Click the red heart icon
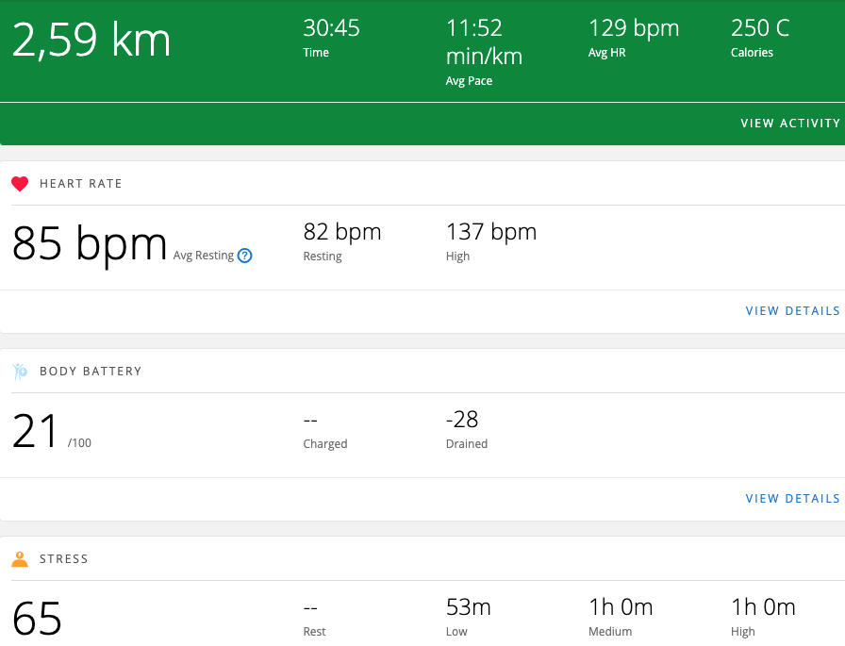The width and height of the screenshot is (845, 646). [x=20, y=184]
